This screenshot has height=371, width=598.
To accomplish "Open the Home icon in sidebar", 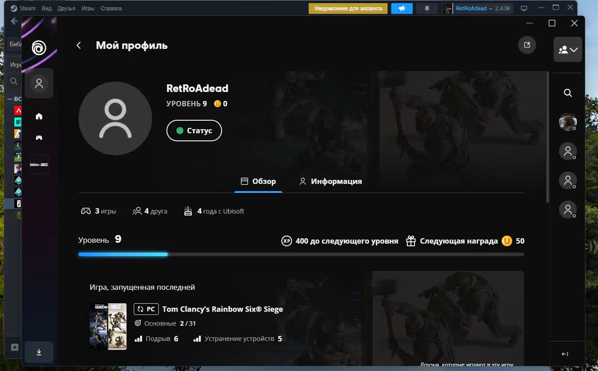I will coord(39,116).
